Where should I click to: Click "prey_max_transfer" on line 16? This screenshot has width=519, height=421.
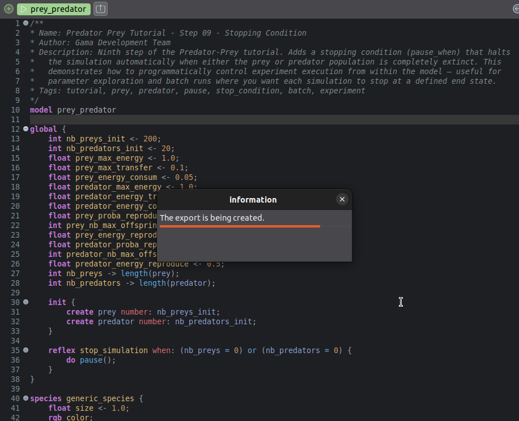113,167
